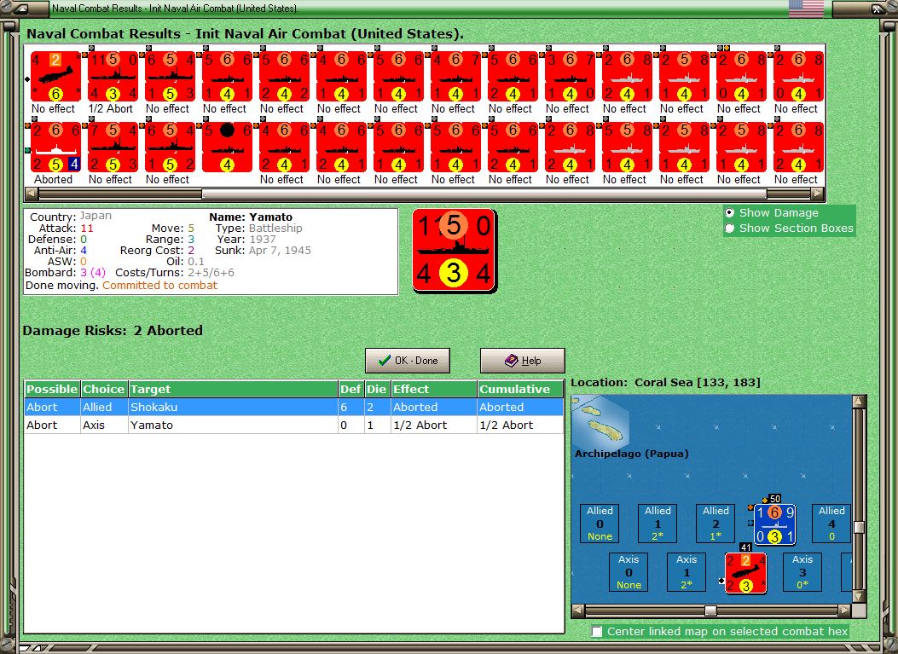This screenshot has width=898, height=654.
Task: Click the map's horizontal scrollbar thumb
Action: [710, 611]
